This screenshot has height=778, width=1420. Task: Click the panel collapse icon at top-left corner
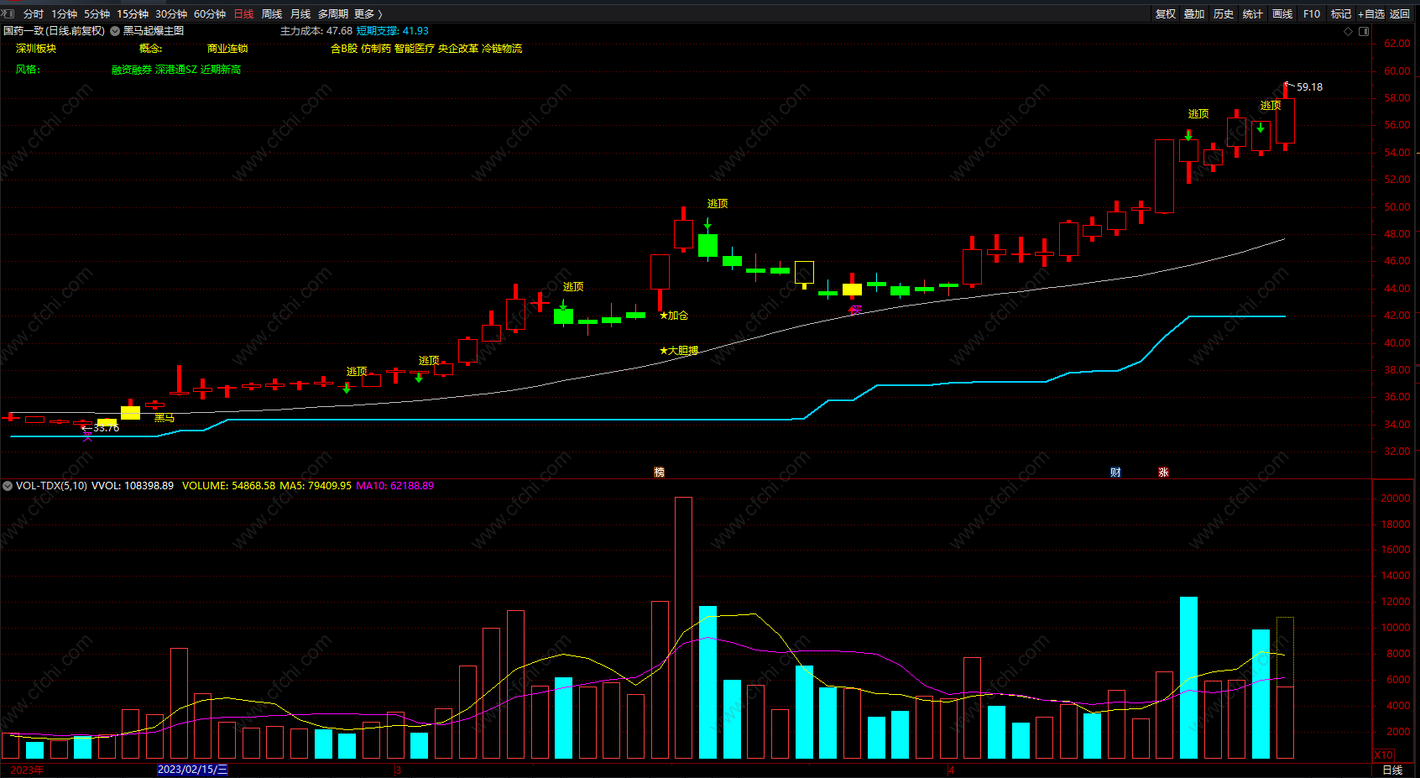tap(8, 13)
